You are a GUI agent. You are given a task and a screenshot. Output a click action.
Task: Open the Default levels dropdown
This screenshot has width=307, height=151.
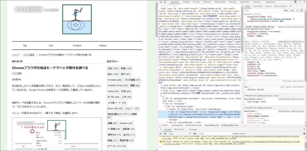click(239, 134)
